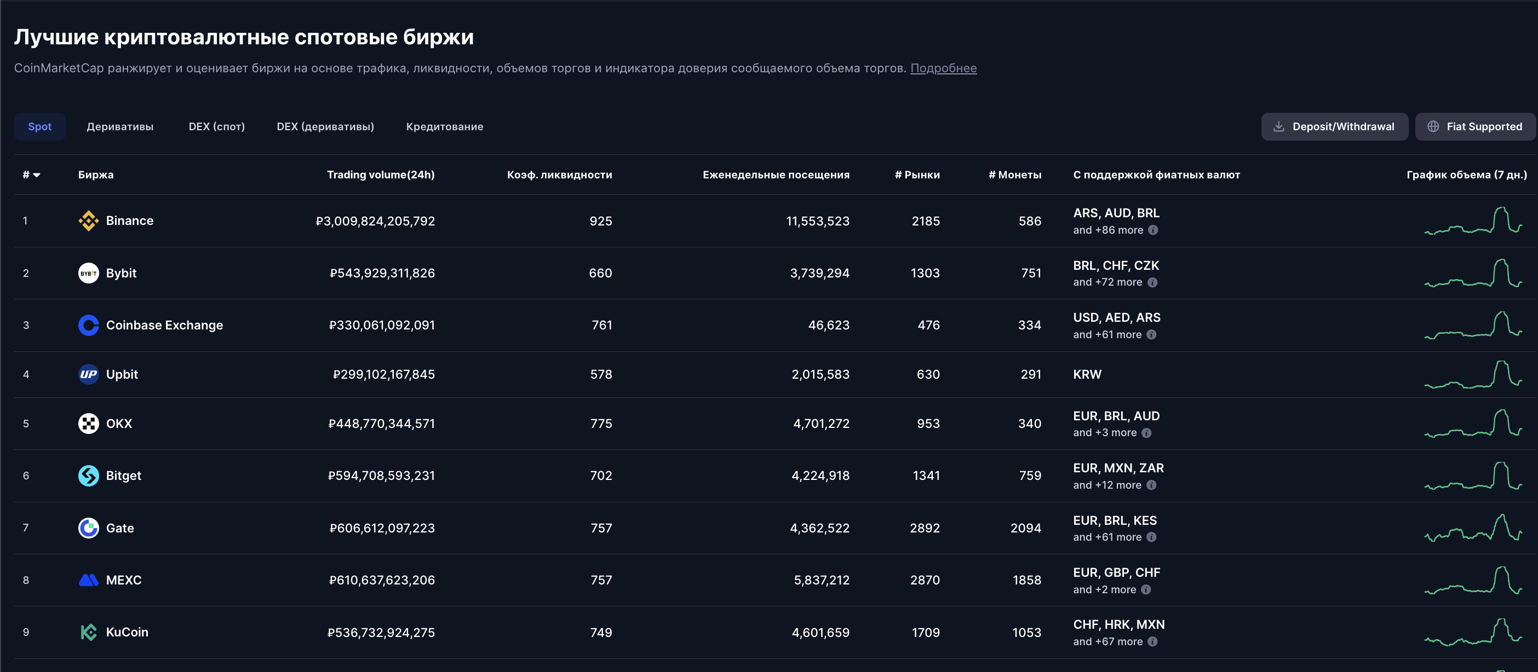Click the Bitget logo icon
Image resolution: width=1538 pixels, height=672 pixels.
point(88,475)
